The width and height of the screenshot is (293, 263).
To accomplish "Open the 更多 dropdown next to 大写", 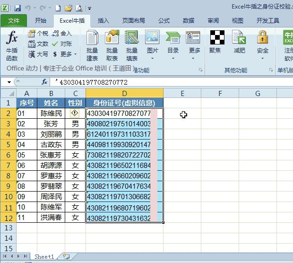I will tap(69, 54).
